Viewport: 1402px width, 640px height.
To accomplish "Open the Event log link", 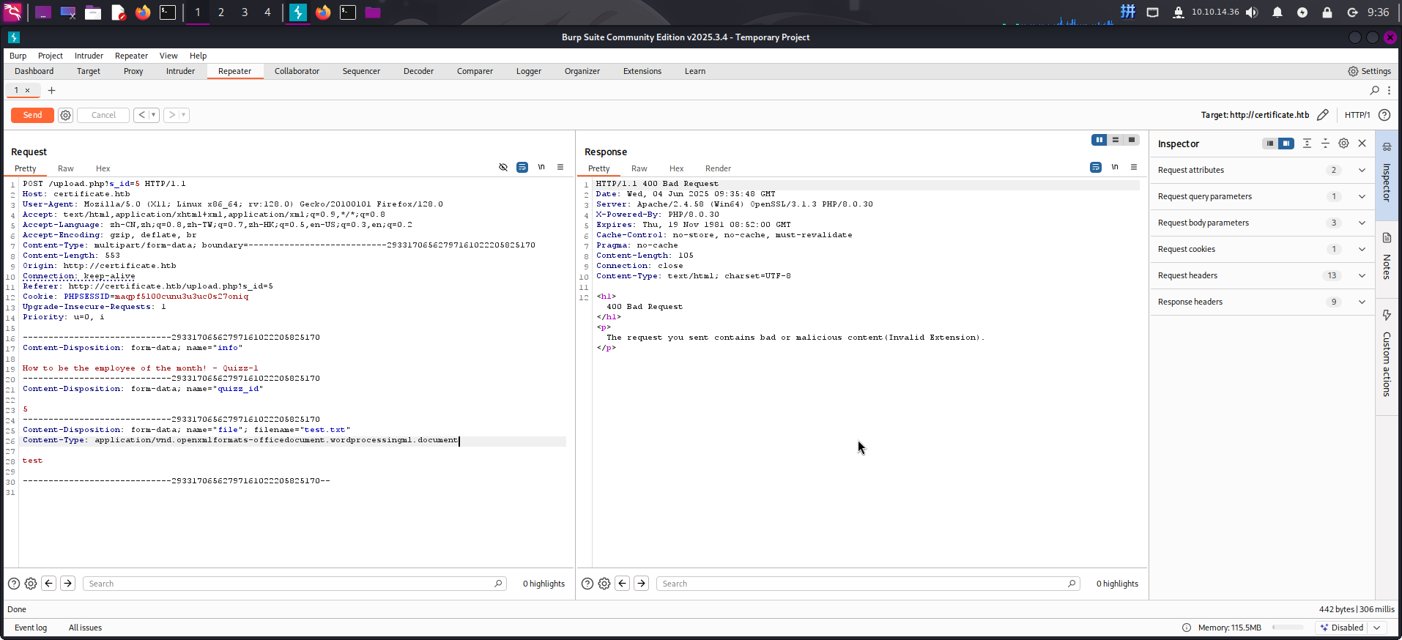I will [31, 628].
